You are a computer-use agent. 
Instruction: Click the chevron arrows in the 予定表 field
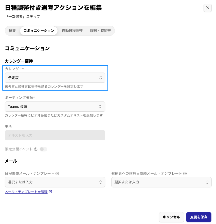(x=100, y=78)
